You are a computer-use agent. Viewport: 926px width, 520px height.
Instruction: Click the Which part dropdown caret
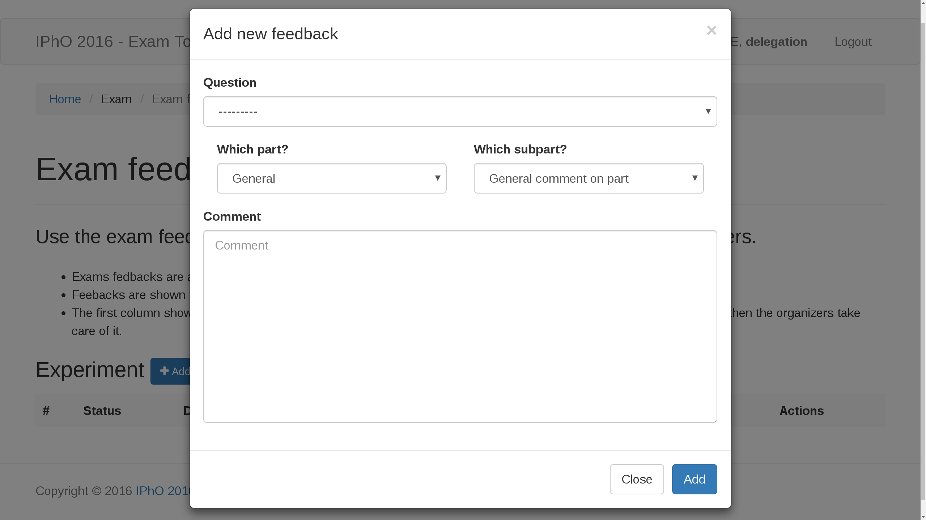pyautogui.click(x=438, y=178)
